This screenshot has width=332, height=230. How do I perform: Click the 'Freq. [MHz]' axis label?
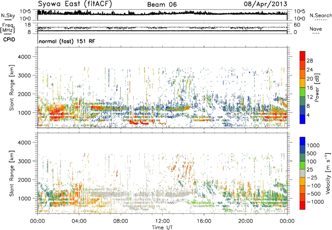(x=7, y=28)
